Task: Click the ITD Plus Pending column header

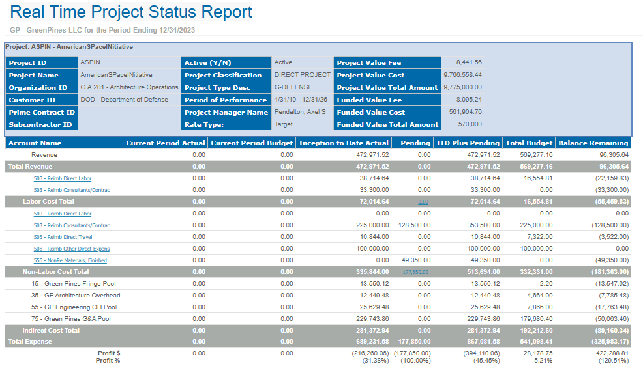Action: pos(468,143)
